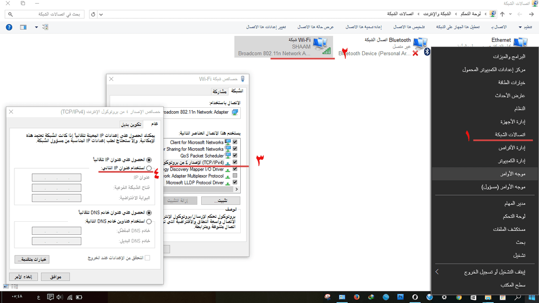Toggle Client for Microsoft Networks checkbox
This screenshot has height=303, width=539.
coord(235,142)
